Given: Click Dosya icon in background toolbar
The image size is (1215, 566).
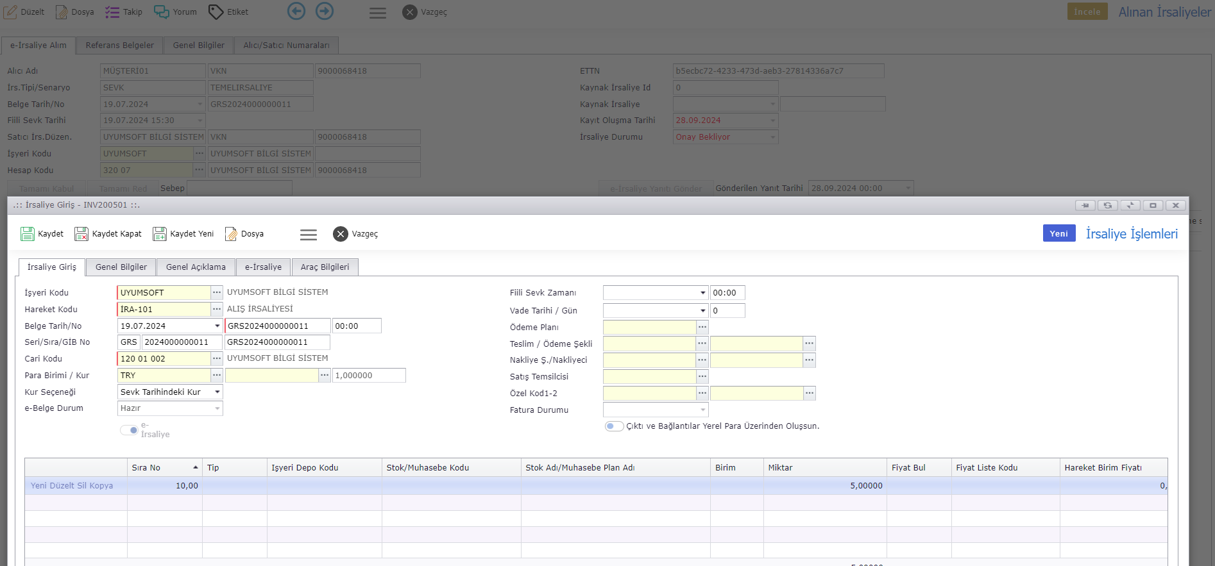Looking at the screenshot, I should 62,12.
